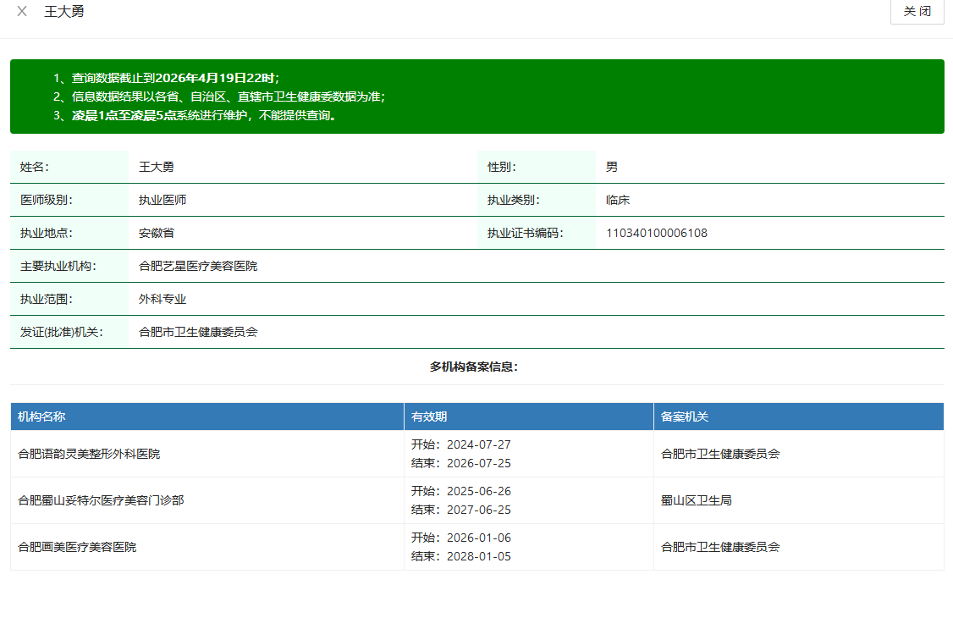The image size is (953, 618).
Task: Click the 发证(批准)机关 value 合肥市卫生健康委员会
Action: click(x=198, y=332)
